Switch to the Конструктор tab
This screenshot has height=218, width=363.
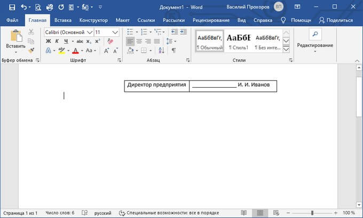coord(93,20)
